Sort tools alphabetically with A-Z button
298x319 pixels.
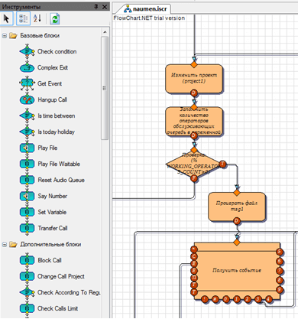[x=37, y=19]
